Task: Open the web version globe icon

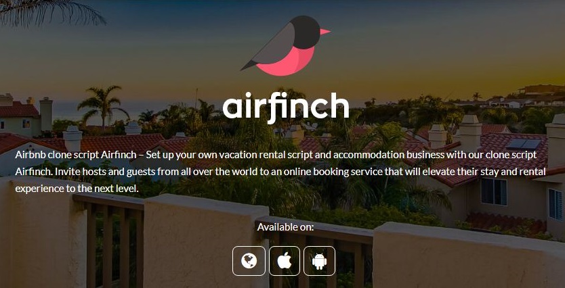Action: pos(249,261)
